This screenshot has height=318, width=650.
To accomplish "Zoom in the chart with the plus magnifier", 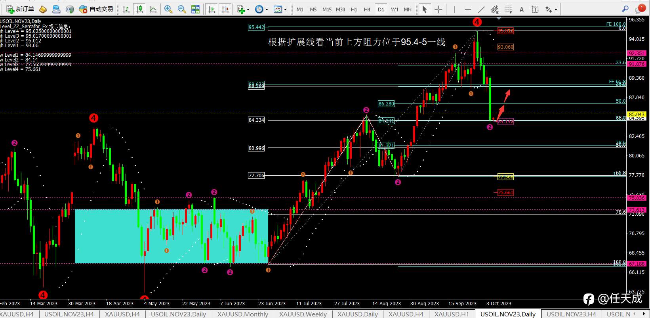I will pyautogui.click(x=168, y=9).
